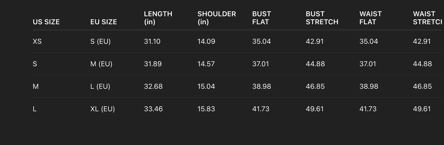
Task: Click waist stretch value in XS row
Action: (422, 41)
